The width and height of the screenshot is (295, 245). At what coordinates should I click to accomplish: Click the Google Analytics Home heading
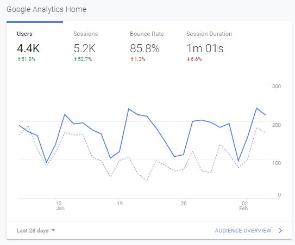point(47,9)
